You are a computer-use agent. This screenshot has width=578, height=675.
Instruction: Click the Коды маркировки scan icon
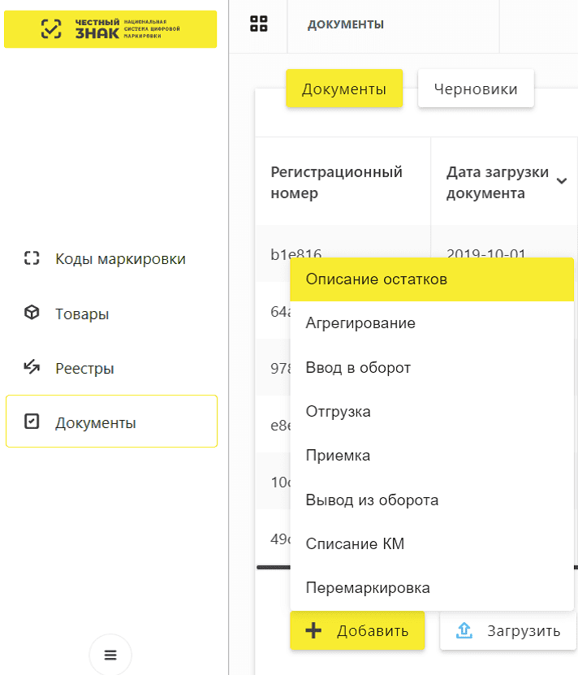(32, 259)
